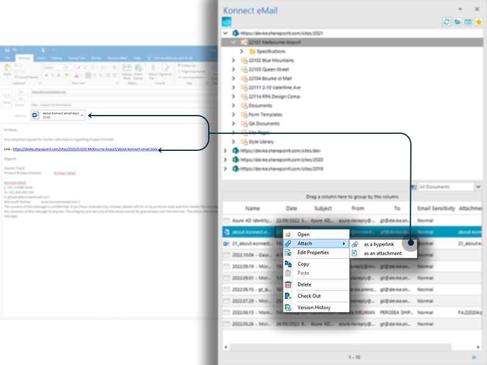Click the Word icon of about-konnect-email.docx attachment
Image resolution: width=487 pixels, height=365 pixels.
[x=36, y=115]
